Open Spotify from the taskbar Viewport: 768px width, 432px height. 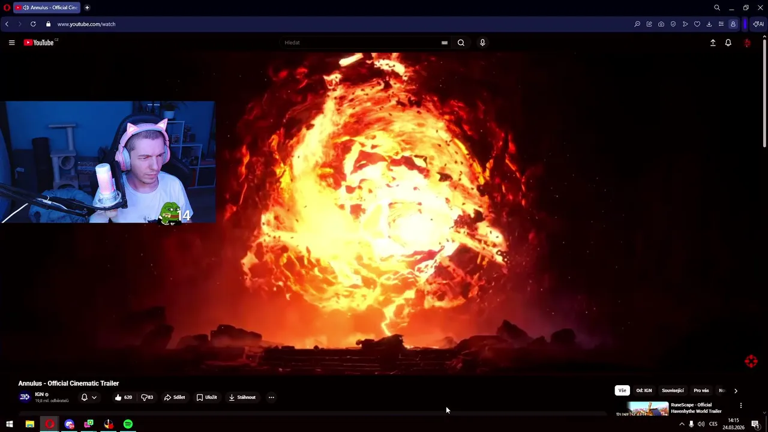(128, 424)
